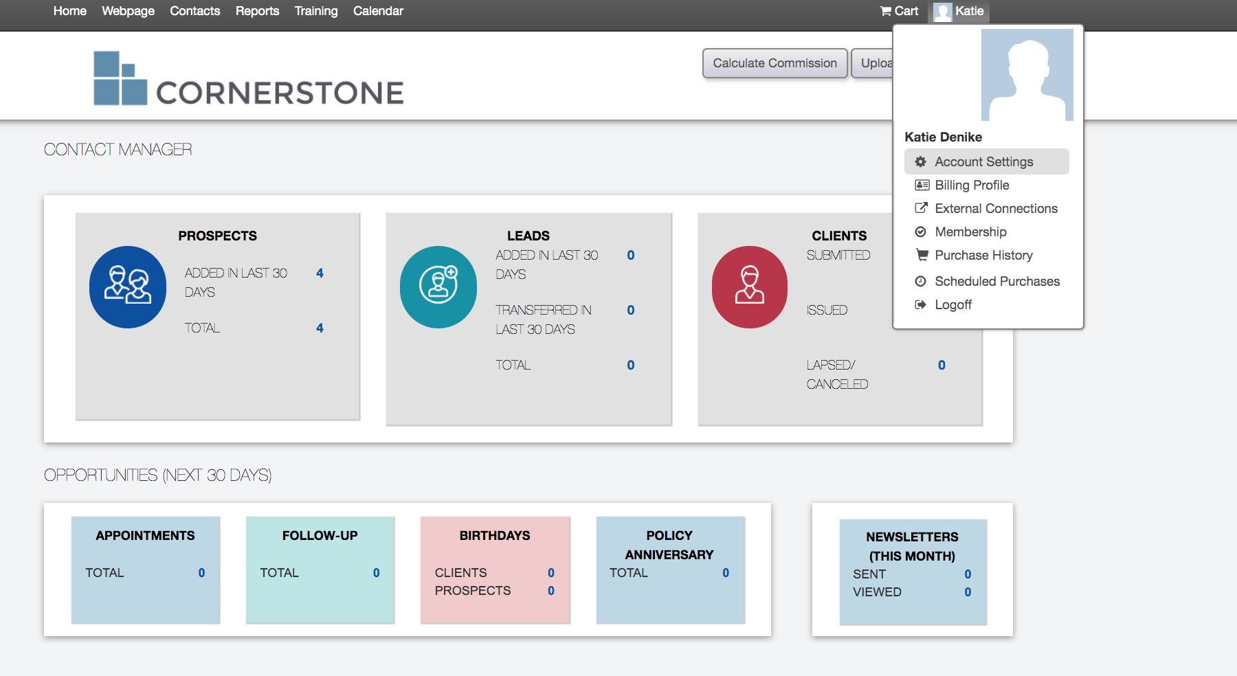This screenshot has height=676, width=1237.
Task: Open the Webpage menu
Action: 128,11
